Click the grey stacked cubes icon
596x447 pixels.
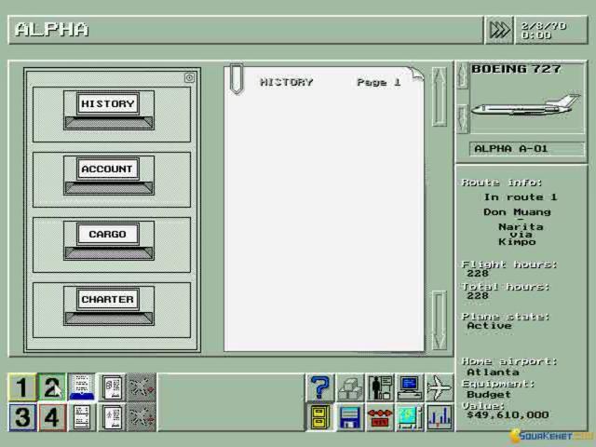click(x=350, y=387)
